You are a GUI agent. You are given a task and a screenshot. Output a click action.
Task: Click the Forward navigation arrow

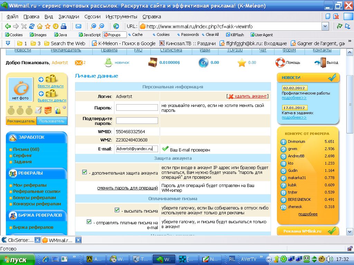16,26
